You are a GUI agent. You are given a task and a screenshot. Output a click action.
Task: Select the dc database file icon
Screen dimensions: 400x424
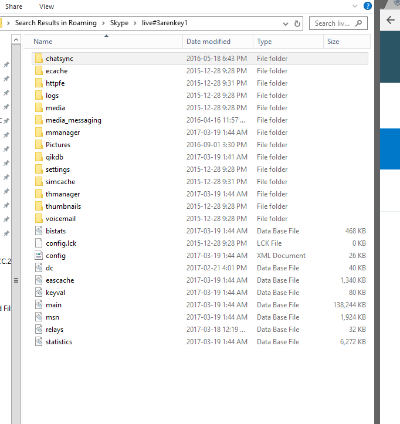[x=39, y=267]
